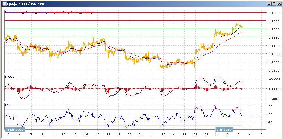
Task: Click date label 29 on time axis
Action: (207, 135)
